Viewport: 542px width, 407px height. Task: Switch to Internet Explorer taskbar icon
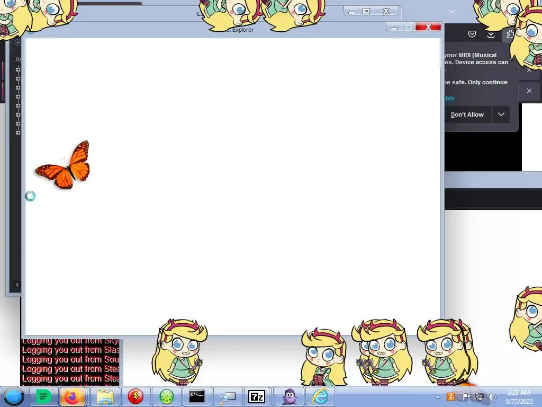320,396
